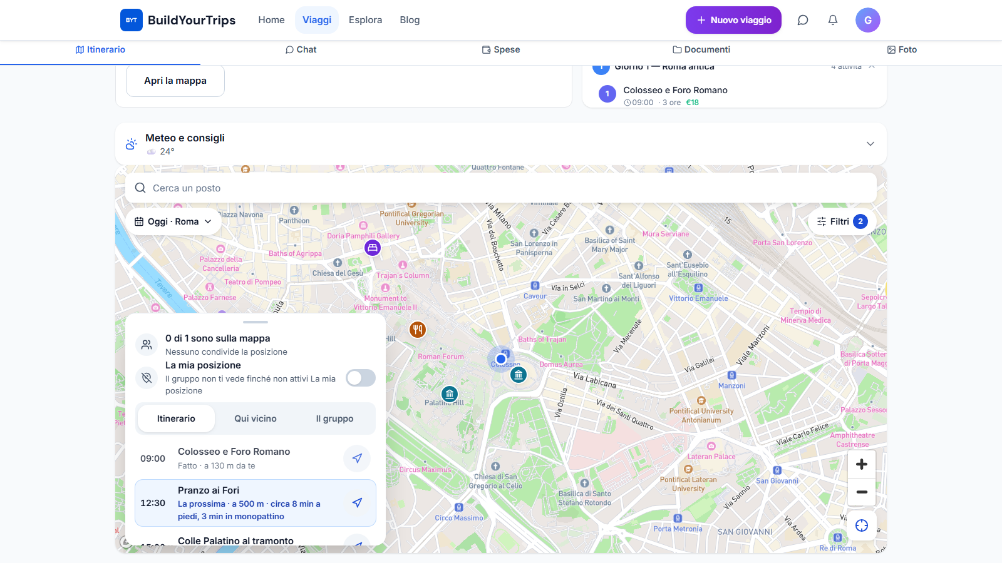Switch to the Foto tab
Screen dimensions: 1002x563
coord(902,49)
